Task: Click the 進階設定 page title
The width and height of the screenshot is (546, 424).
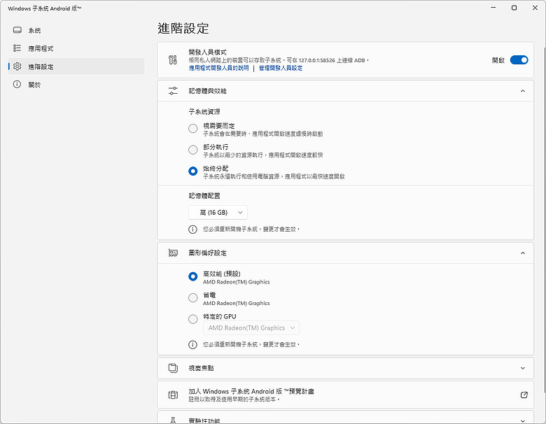Action: 183,28
